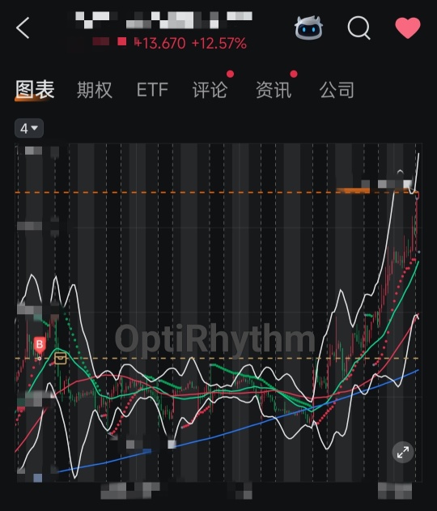Tap the red B buy marker

click(40, 346)
